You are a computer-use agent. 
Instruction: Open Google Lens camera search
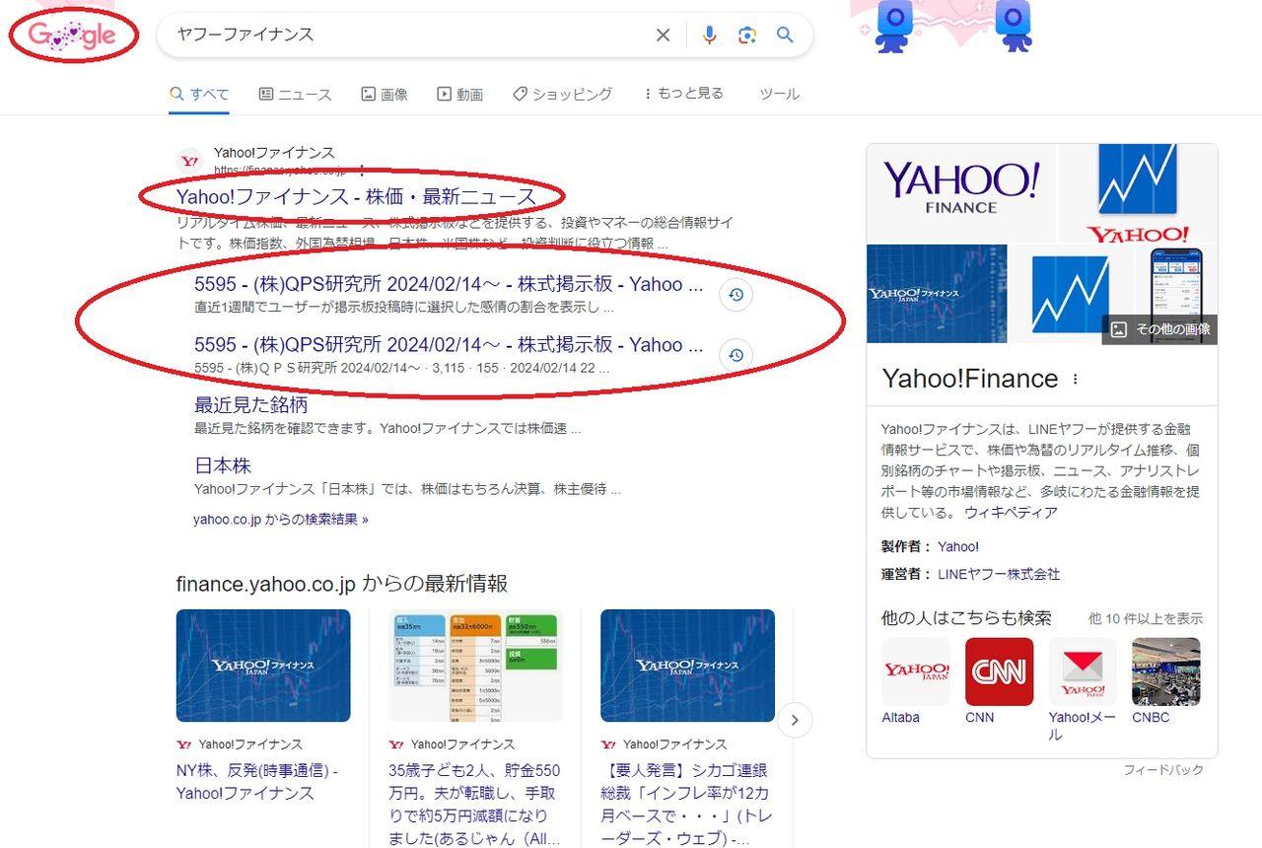[747, 35]
